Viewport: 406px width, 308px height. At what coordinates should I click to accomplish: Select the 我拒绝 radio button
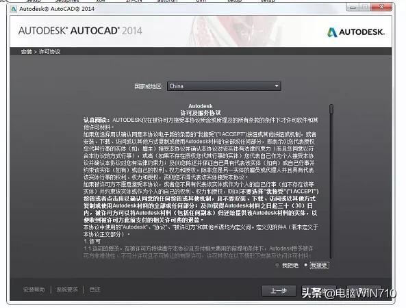(277, 266)
